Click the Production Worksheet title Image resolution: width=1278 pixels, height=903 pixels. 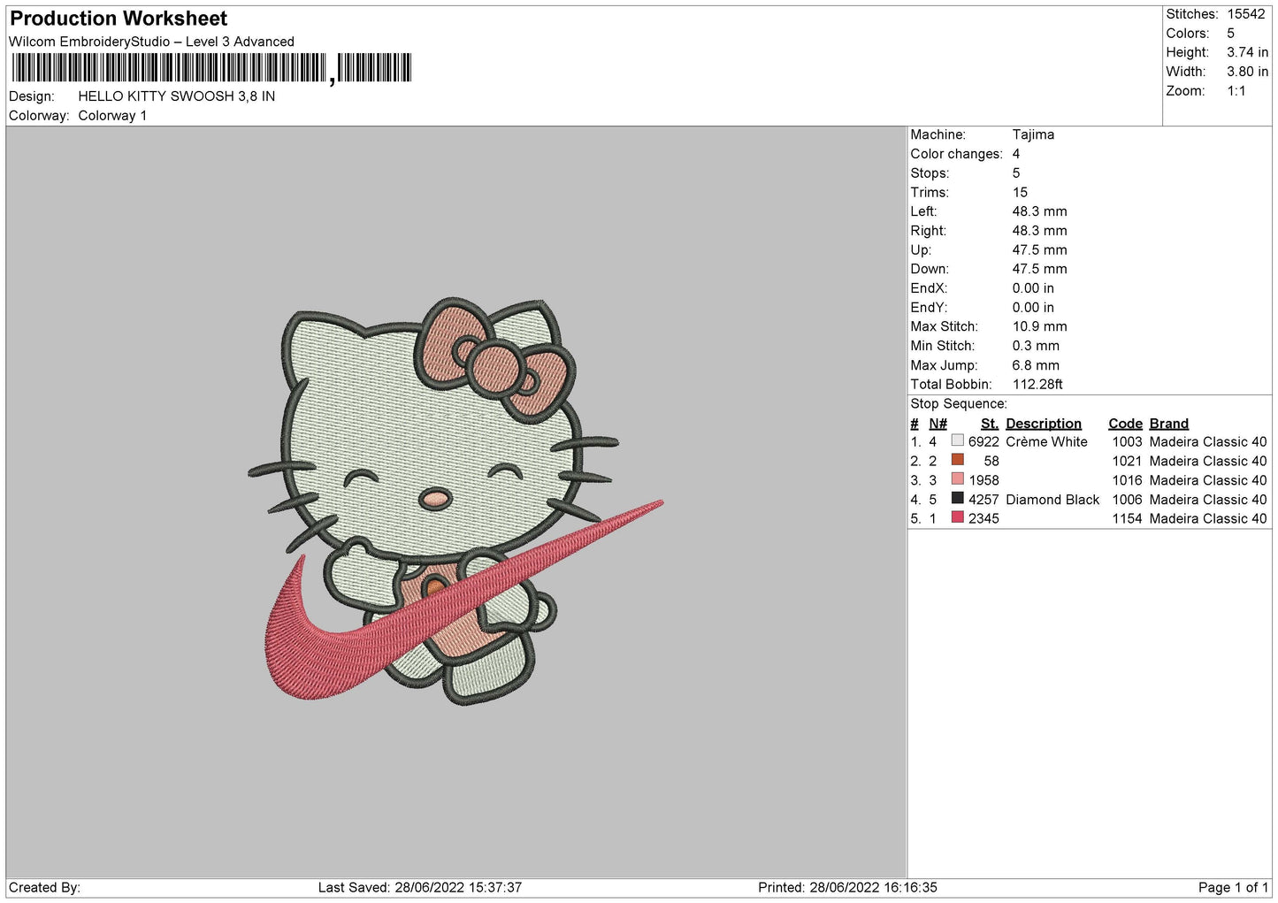click(x=119, y=19)
